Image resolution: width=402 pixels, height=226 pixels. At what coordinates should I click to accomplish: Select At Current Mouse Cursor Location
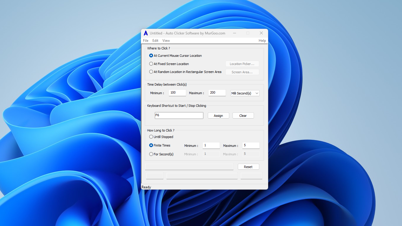pos(151,56)
